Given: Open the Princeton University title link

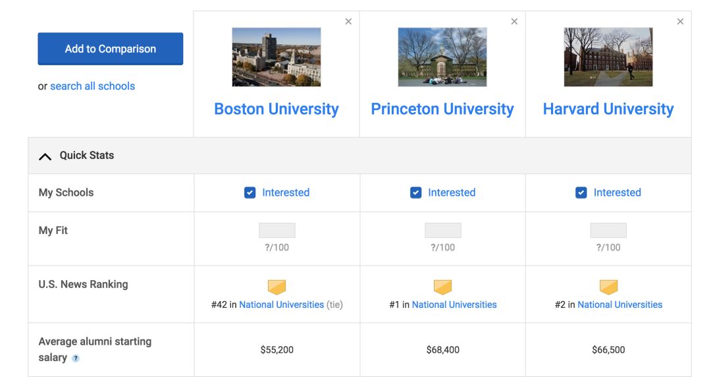Looking at the screenshot, I should click(x=442, y=109).
